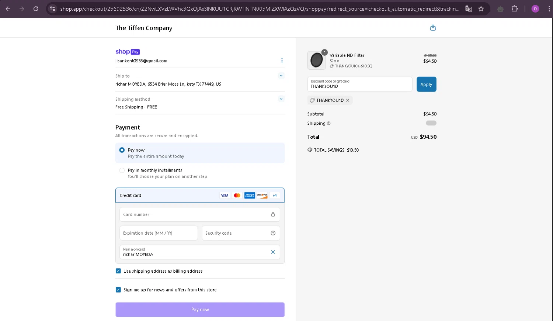Apply the discount code

point(427,84)
